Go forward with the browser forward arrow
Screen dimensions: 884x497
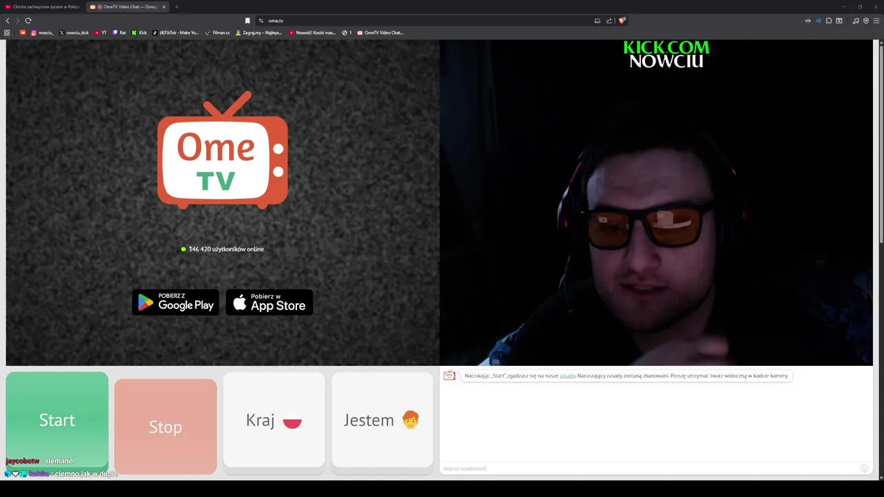(x=18, y=21)
